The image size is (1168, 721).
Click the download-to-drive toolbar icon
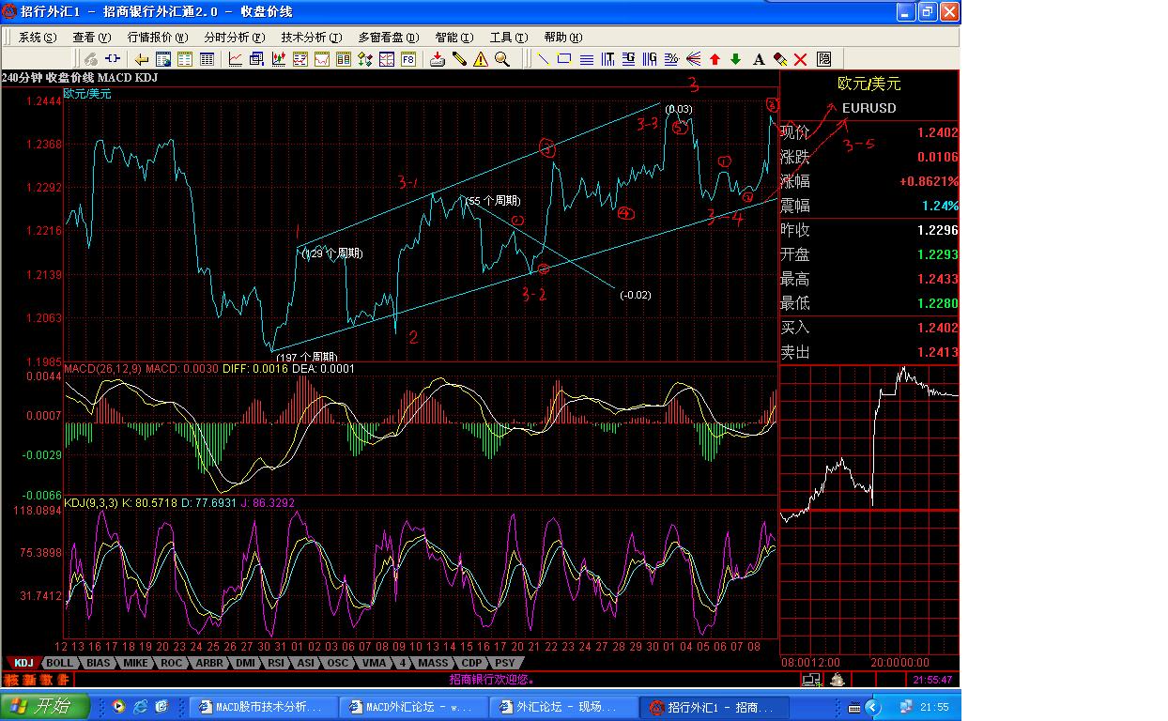coord(437,59)
